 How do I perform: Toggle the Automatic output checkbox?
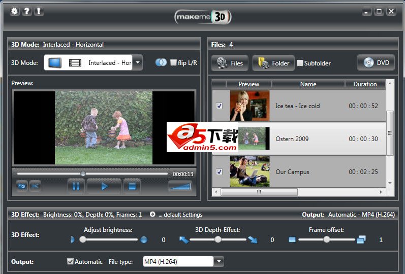[70, 261]
